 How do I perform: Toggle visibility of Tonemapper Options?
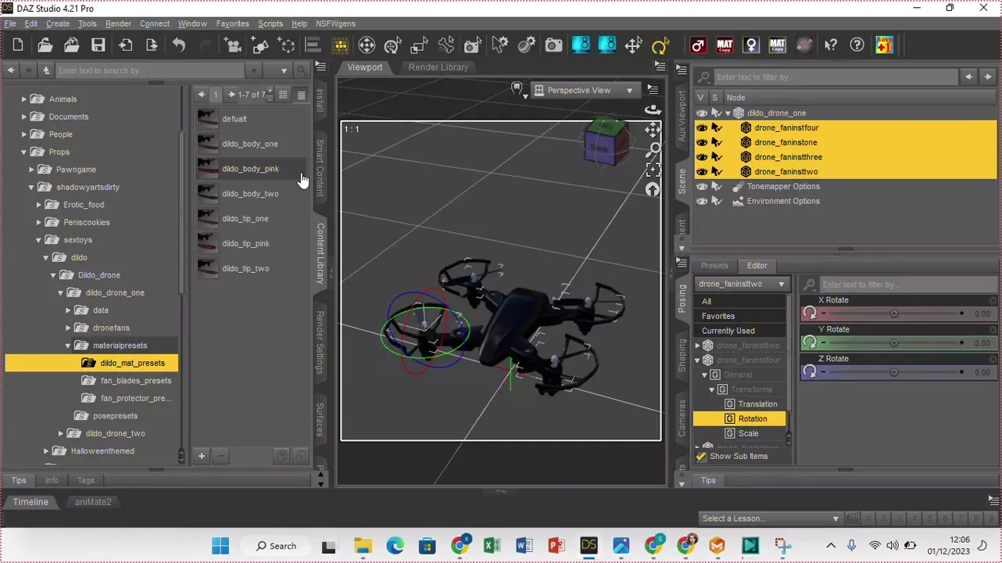pos(702,187)
